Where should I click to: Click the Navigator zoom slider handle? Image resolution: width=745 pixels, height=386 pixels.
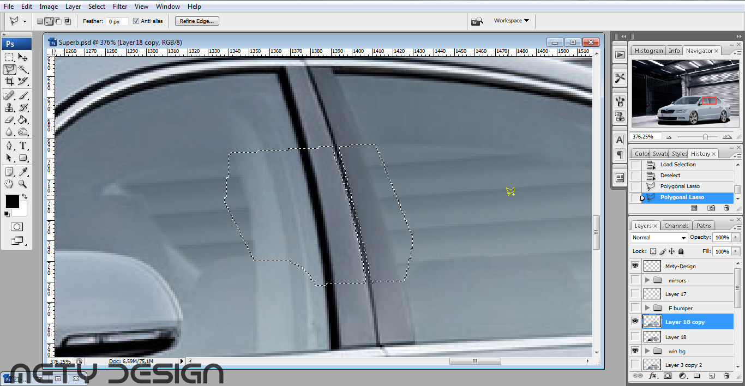coord(706,137)
